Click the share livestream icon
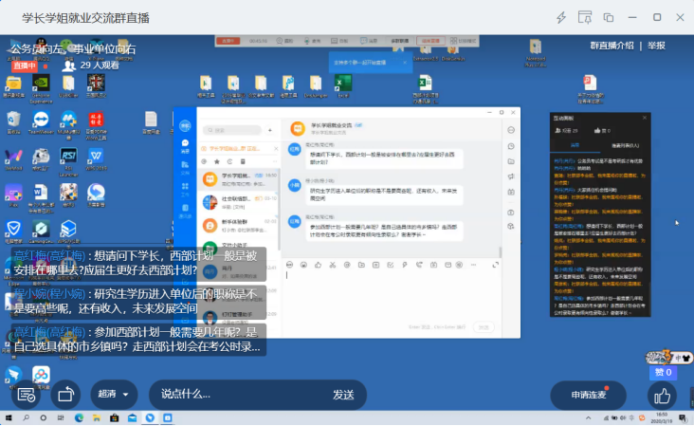The width and height of the screenshot is (694, 426). pyautogui.click(x=64, y=394)
